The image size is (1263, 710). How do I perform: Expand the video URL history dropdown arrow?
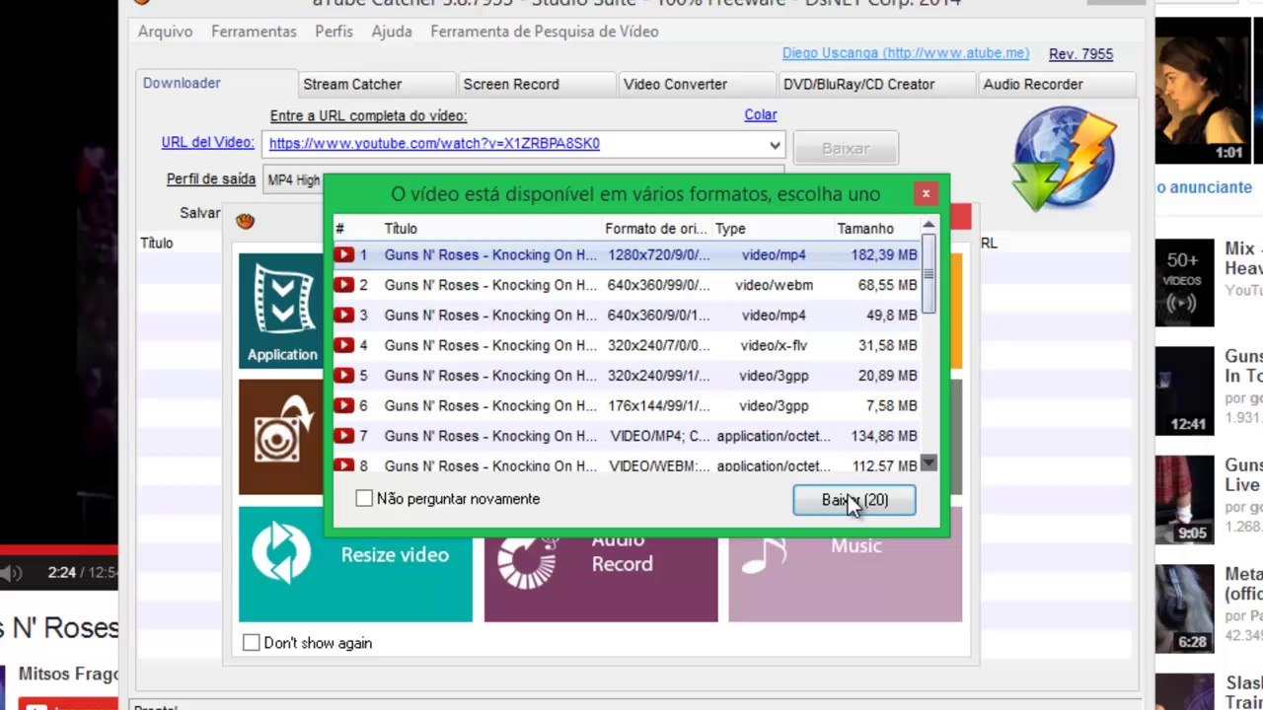[776, 145]
